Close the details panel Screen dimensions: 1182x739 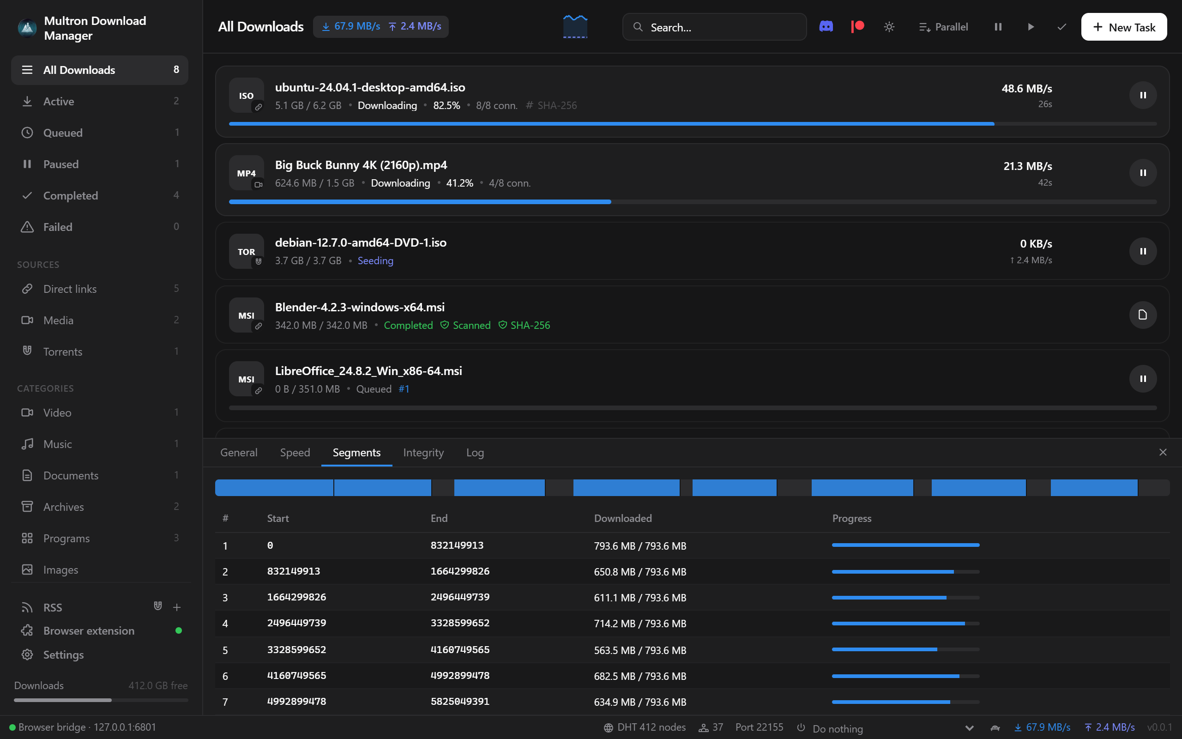(1163, 453)
